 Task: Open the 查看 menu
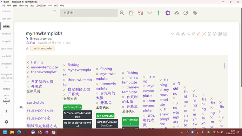coord(15,6)
